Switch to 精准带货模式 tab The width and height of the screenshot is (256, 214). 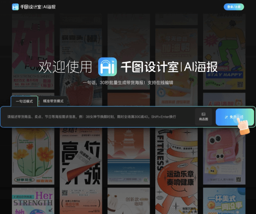(x=53, y=101)
